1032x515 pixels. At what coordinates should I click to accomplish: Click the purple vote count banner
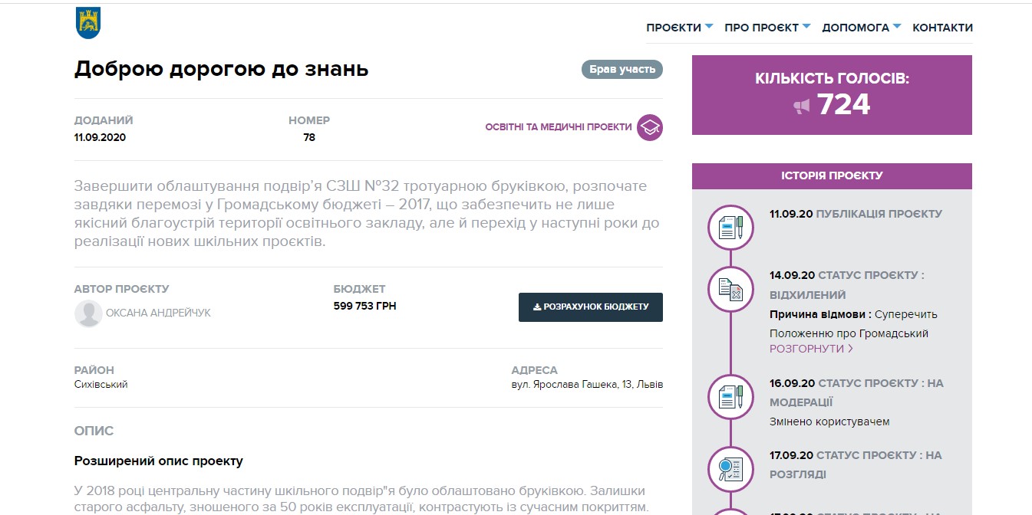pyautogui.click(x=832, y=95)
